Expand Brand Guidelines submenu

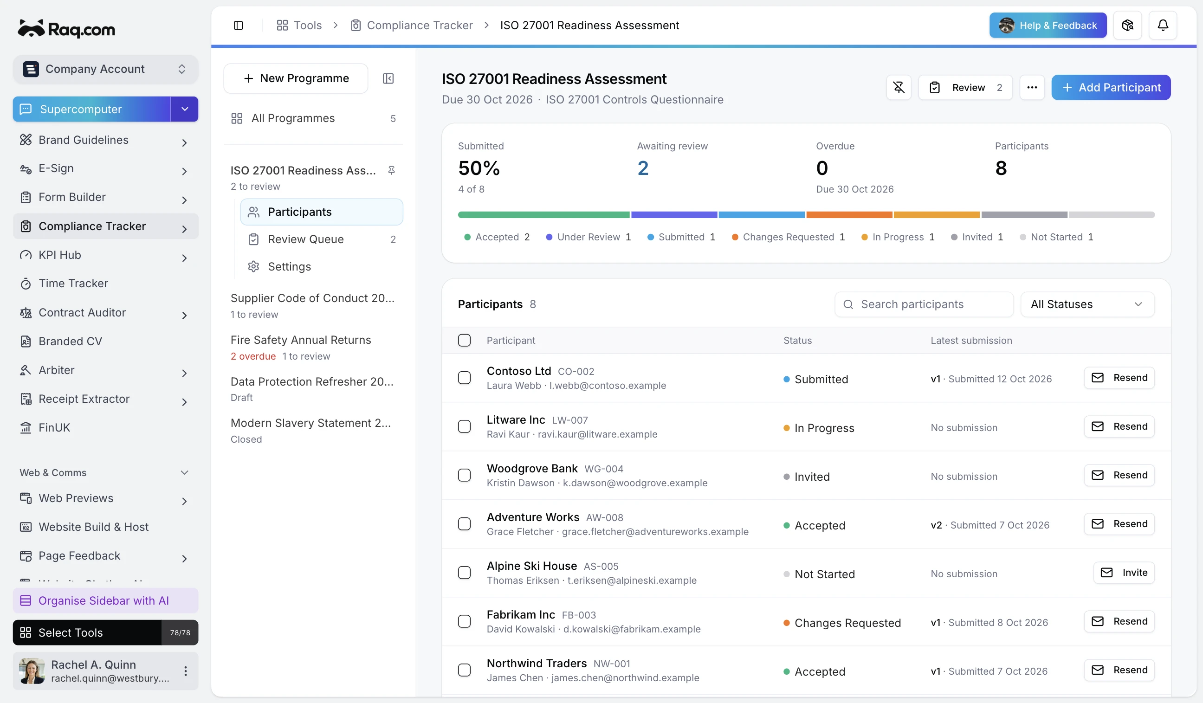pyautogui.click(x=185, y=142)
